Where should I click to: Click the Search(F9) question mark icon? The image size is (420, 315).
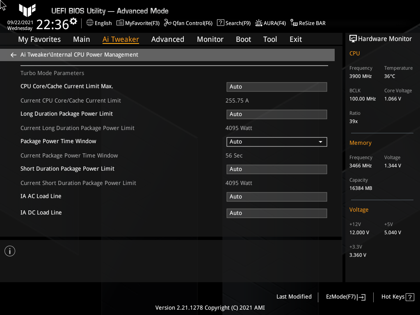click(x=220, y=23)
